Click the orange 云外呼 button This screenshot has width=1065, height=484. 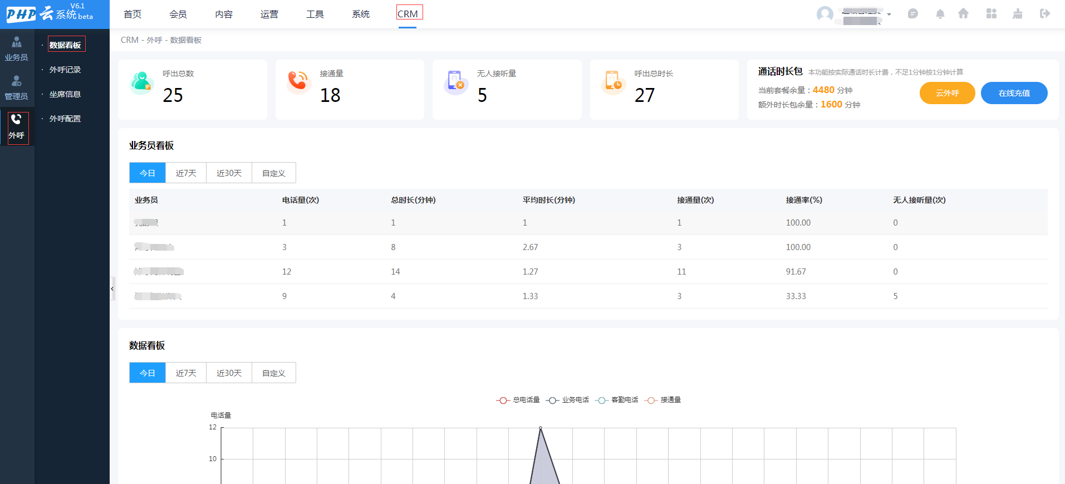tap(947, 93)
